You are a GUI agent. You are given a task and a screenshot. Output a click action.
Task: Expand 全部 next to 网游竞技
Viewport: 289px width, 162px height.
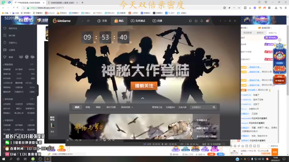(32, 64)
